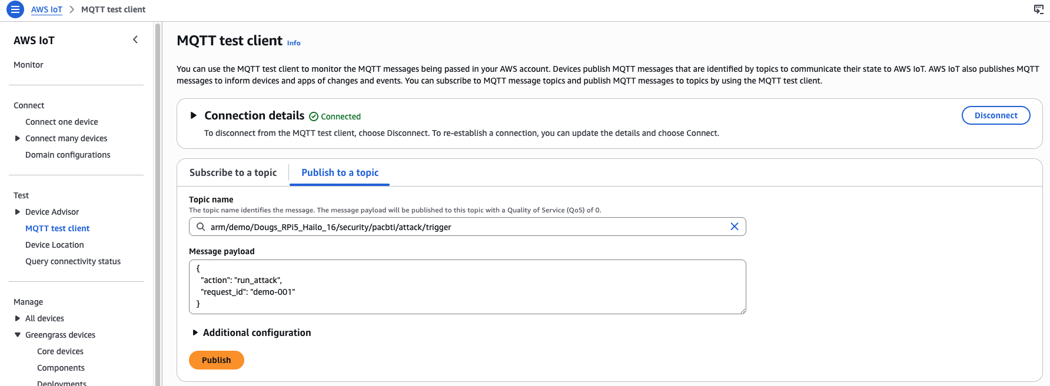Open Device Location in sidebar
The image size is (1050, 386).
(x=55, y=245)
